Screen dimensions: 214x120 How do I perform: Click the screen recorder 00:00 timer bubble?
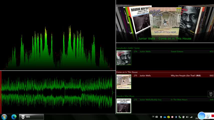click(x=201, y=116)
